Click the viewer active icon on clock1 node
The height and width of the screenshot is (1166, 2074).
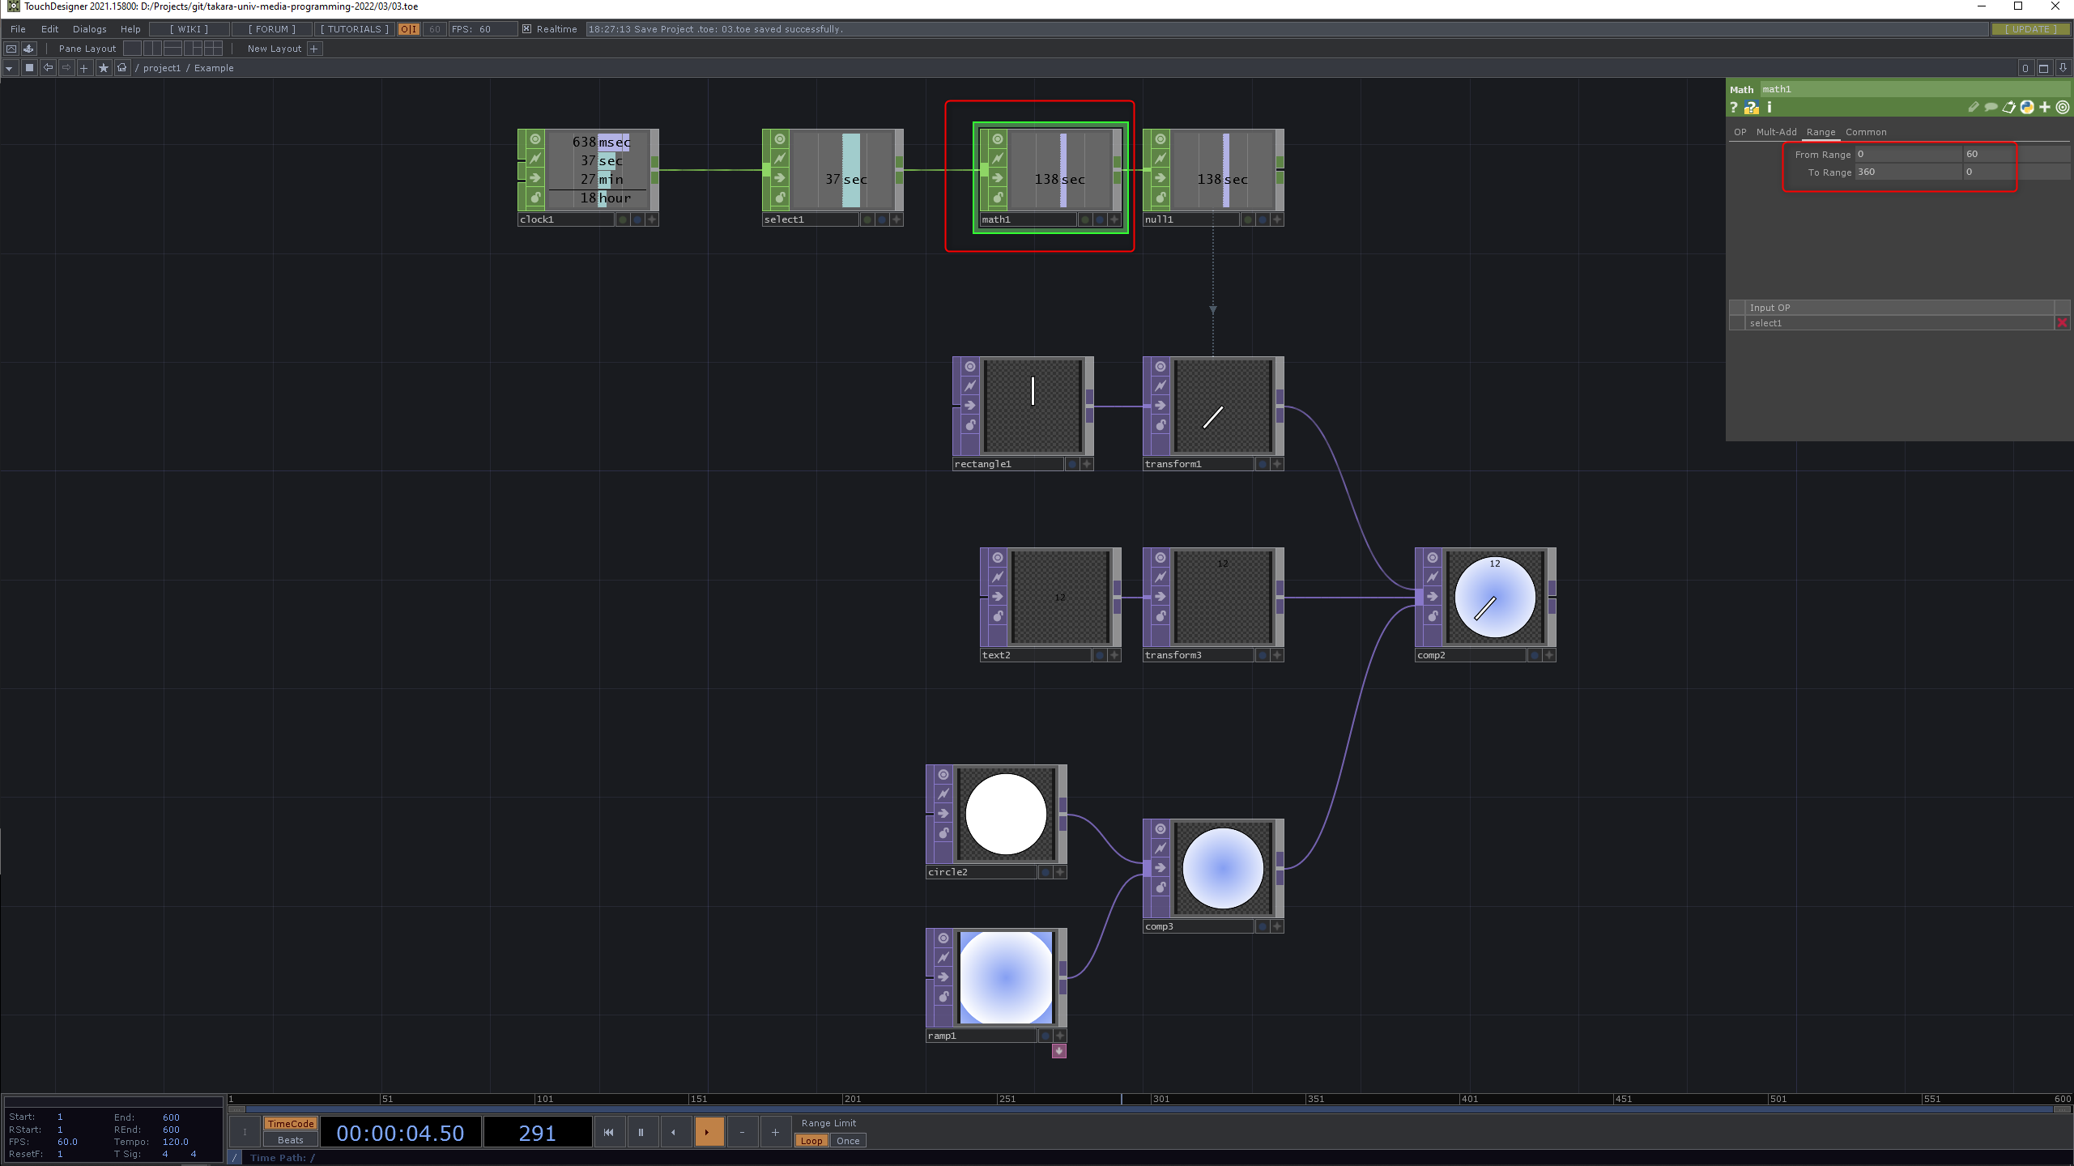tap(535, 139)
